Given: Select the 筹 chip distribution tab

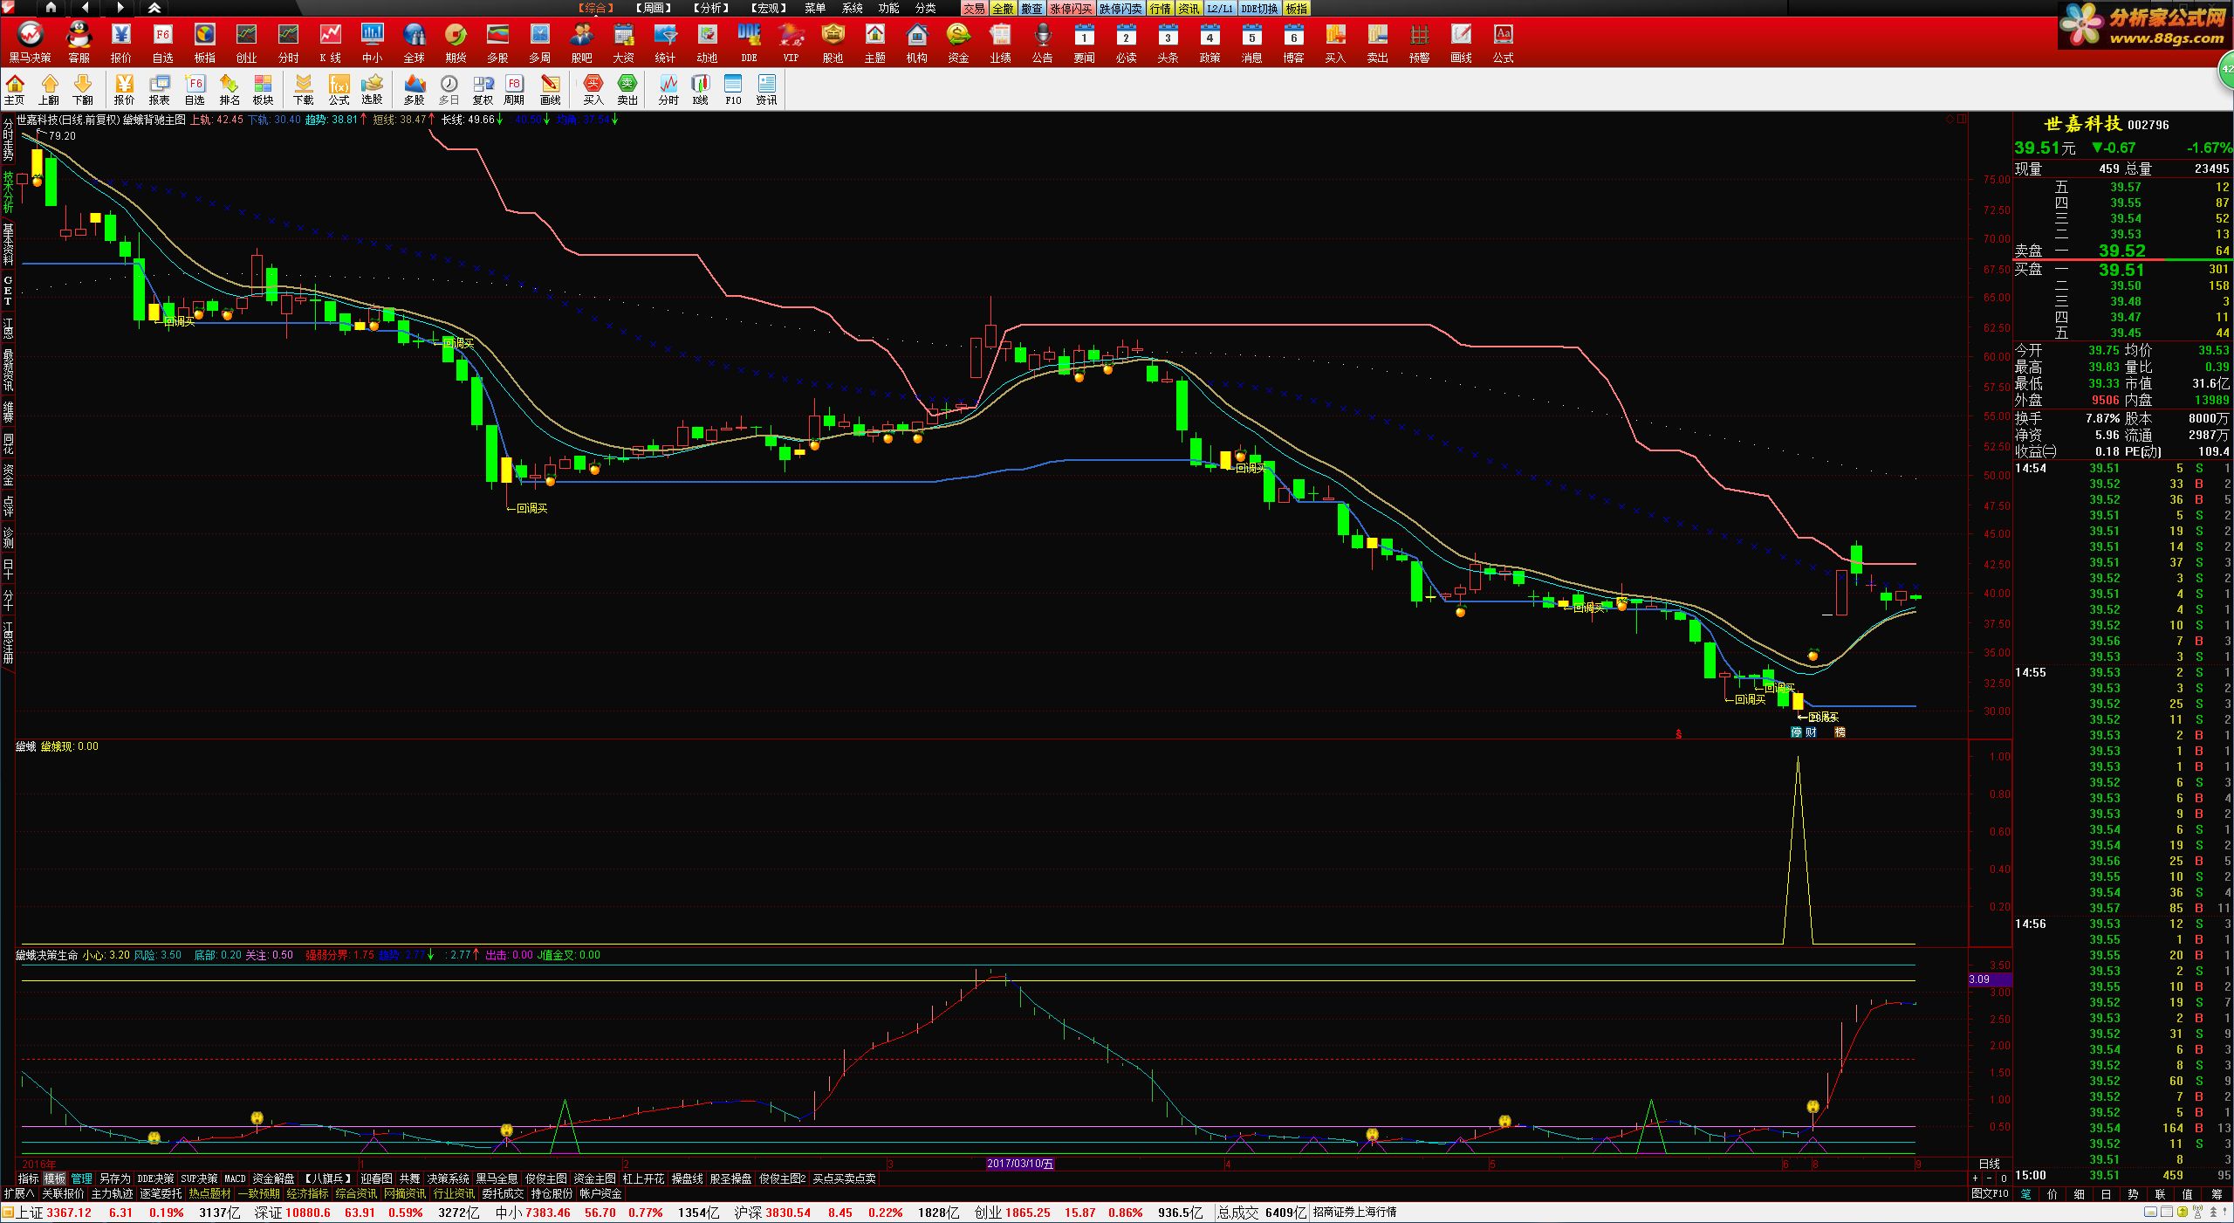Looking at the screenshot, I should pos(2217,1193).
